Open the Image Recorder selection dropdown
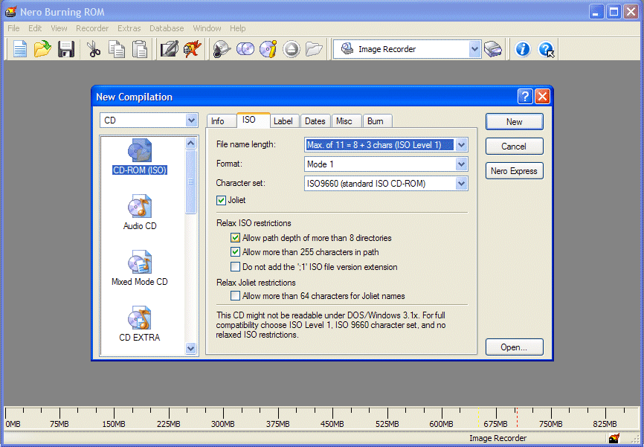 click(474, 49)
